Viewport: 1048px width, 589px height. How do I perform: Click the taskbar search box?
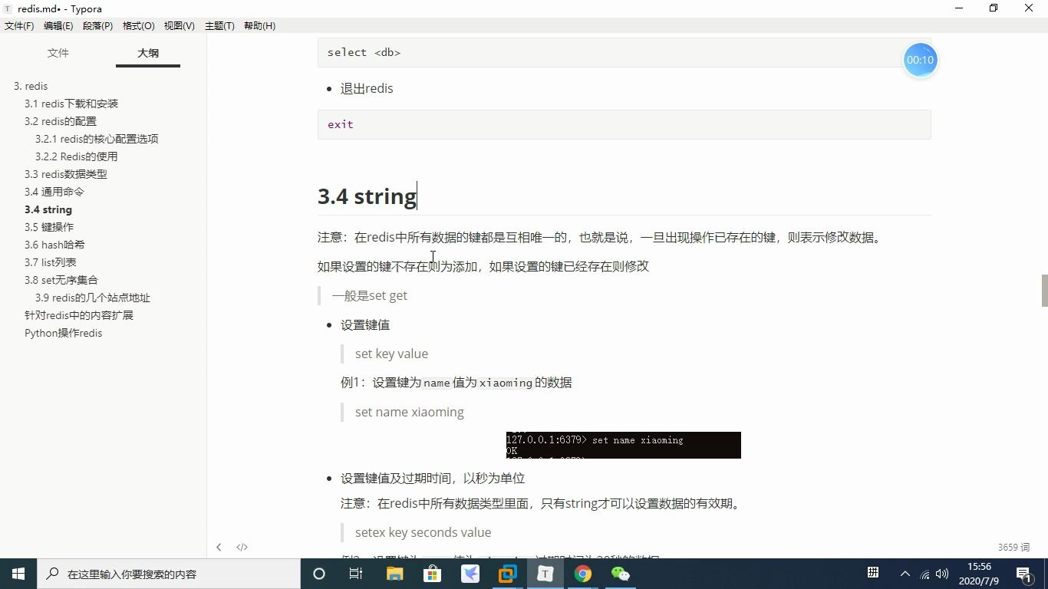(x=169, y=574)
